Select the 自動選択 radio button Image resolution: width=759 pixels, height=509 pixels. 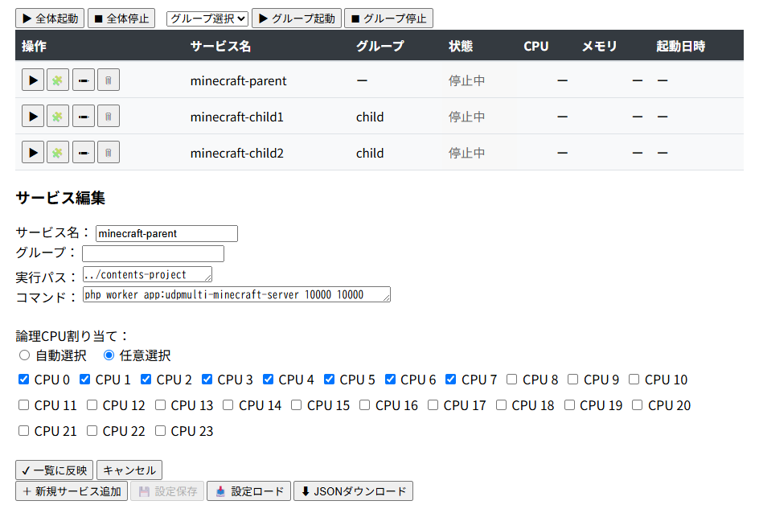(x=24, y=355)
